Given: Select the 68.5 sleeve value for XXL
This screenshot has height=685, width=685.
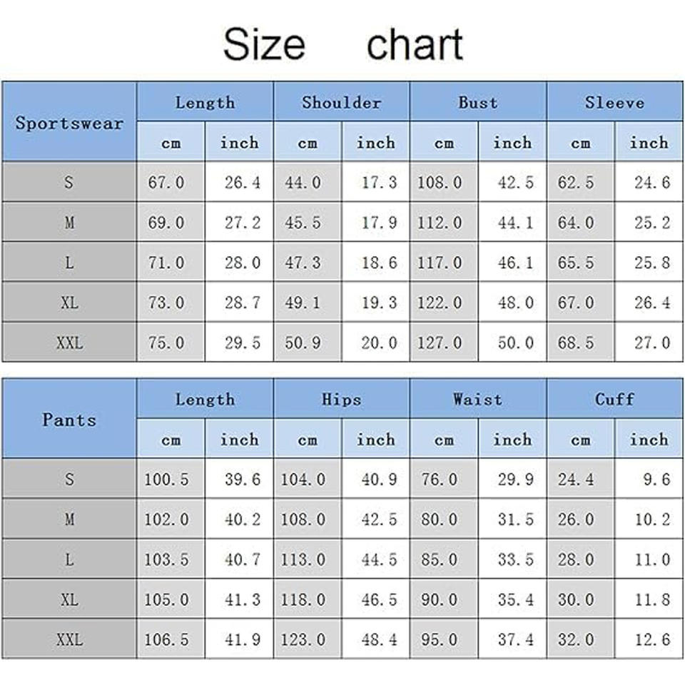Looking at the screenshot, I should [576, 342].
